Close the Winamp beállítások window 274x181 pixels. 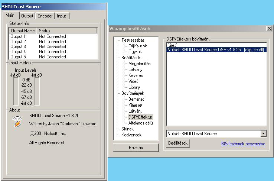pos(269,29)
